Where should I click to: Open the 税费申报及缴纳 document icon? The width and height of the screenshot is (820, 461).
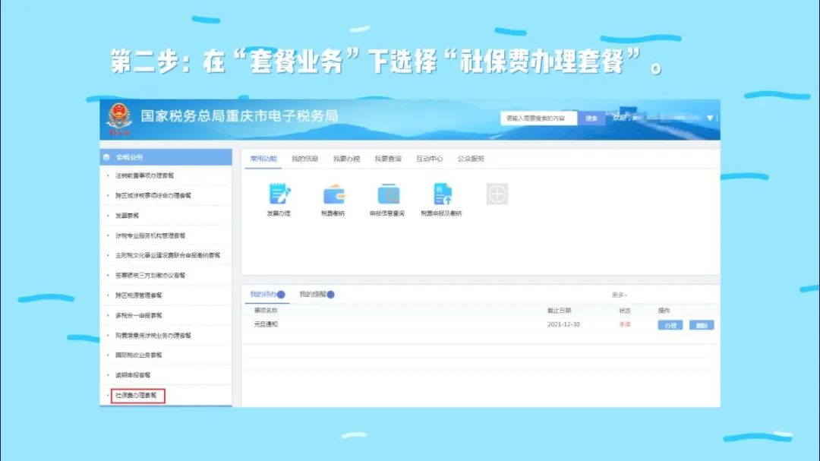[443, 194]
